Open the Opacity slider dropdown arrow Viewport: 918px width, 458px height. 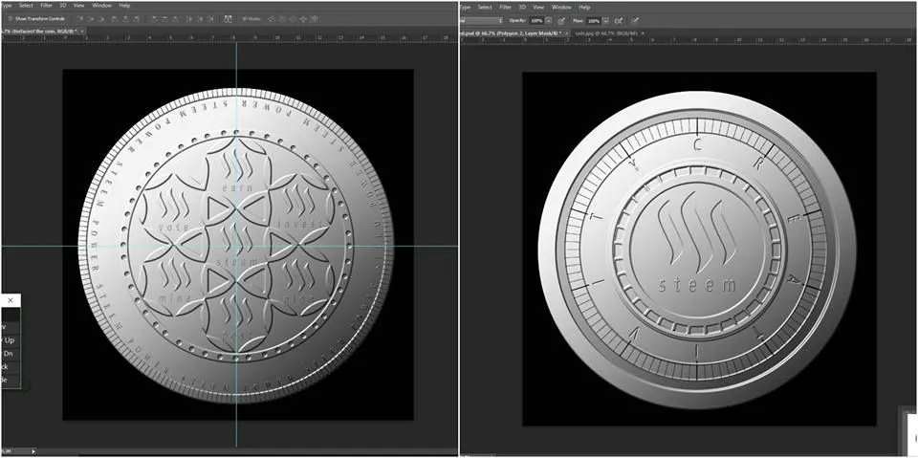pos(549,20)
